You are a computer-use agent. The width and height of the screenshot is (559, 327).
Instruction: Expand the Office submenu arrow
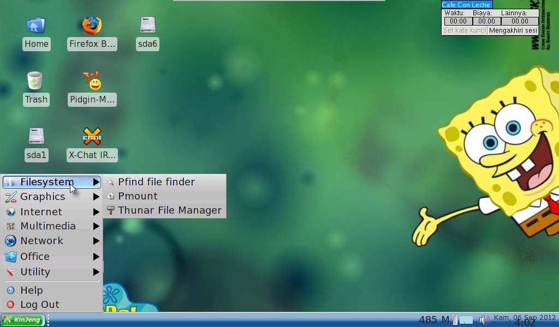(96, 257)
